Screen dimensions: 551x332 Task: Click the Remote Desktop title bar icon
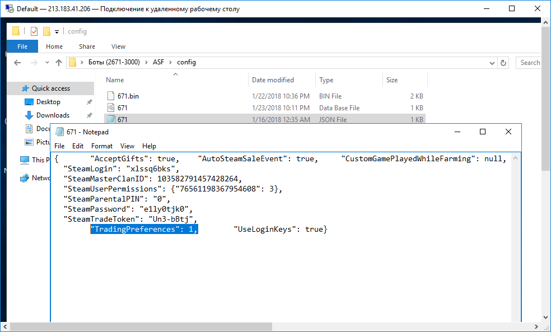tap(10, 8)
